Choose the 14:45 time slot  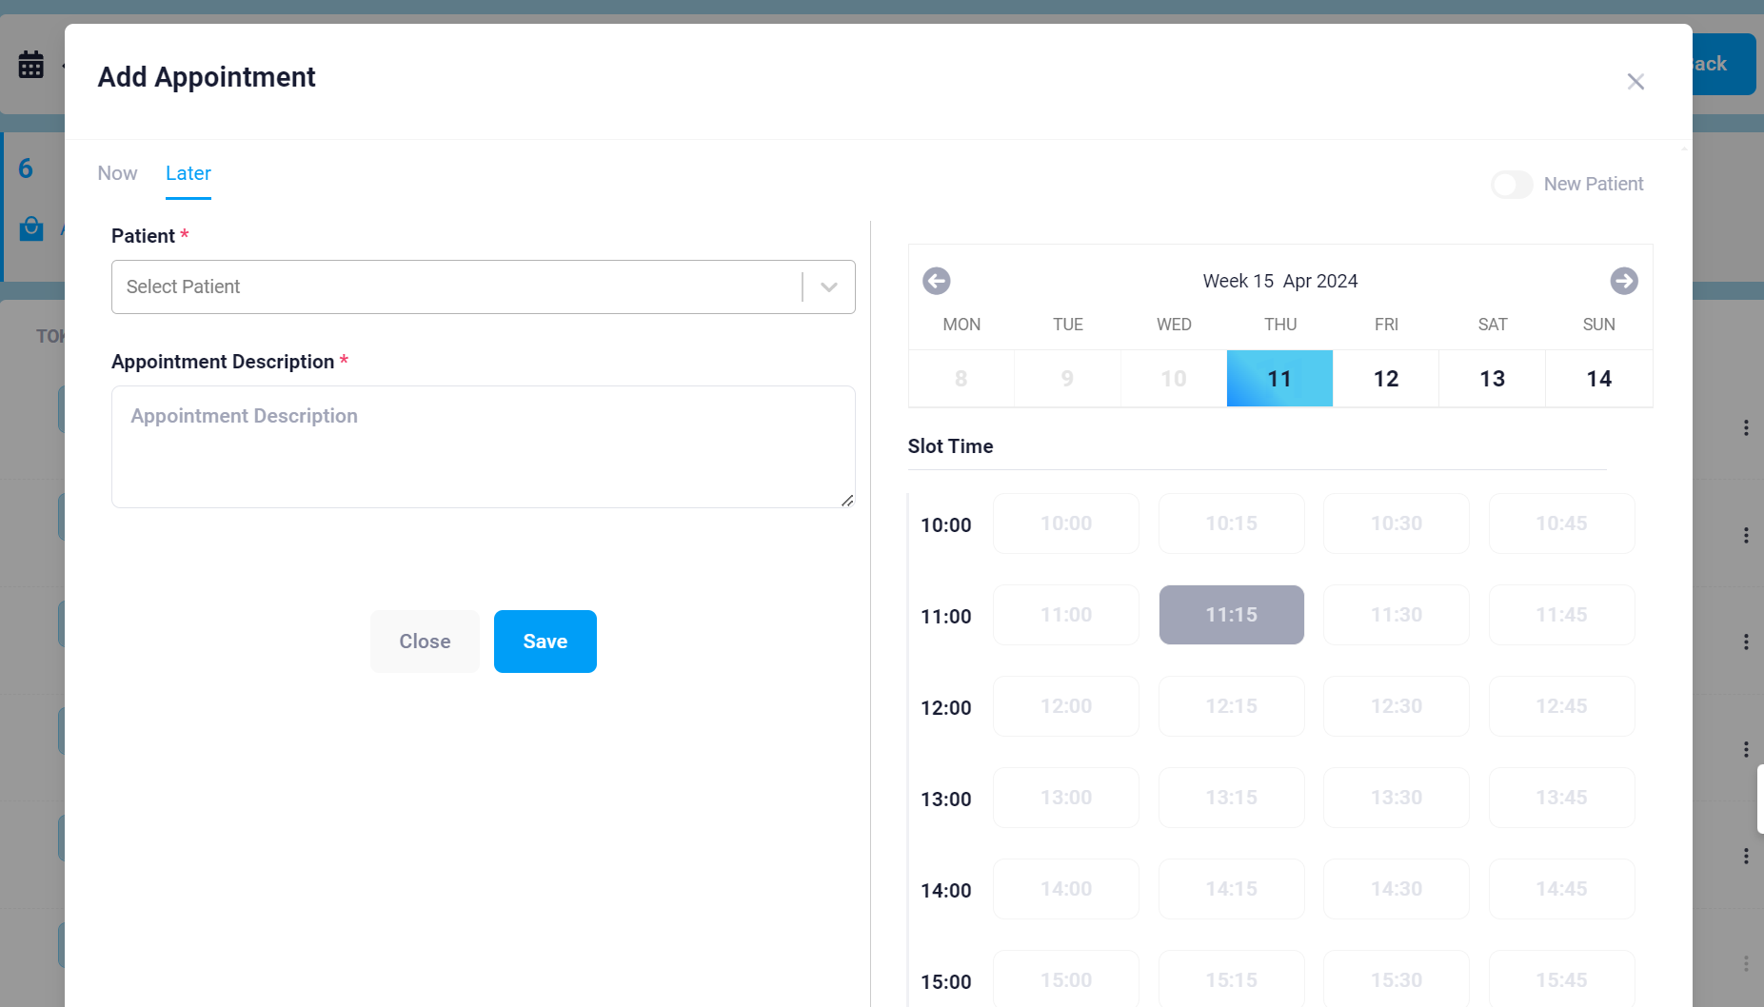(1562, 889)
